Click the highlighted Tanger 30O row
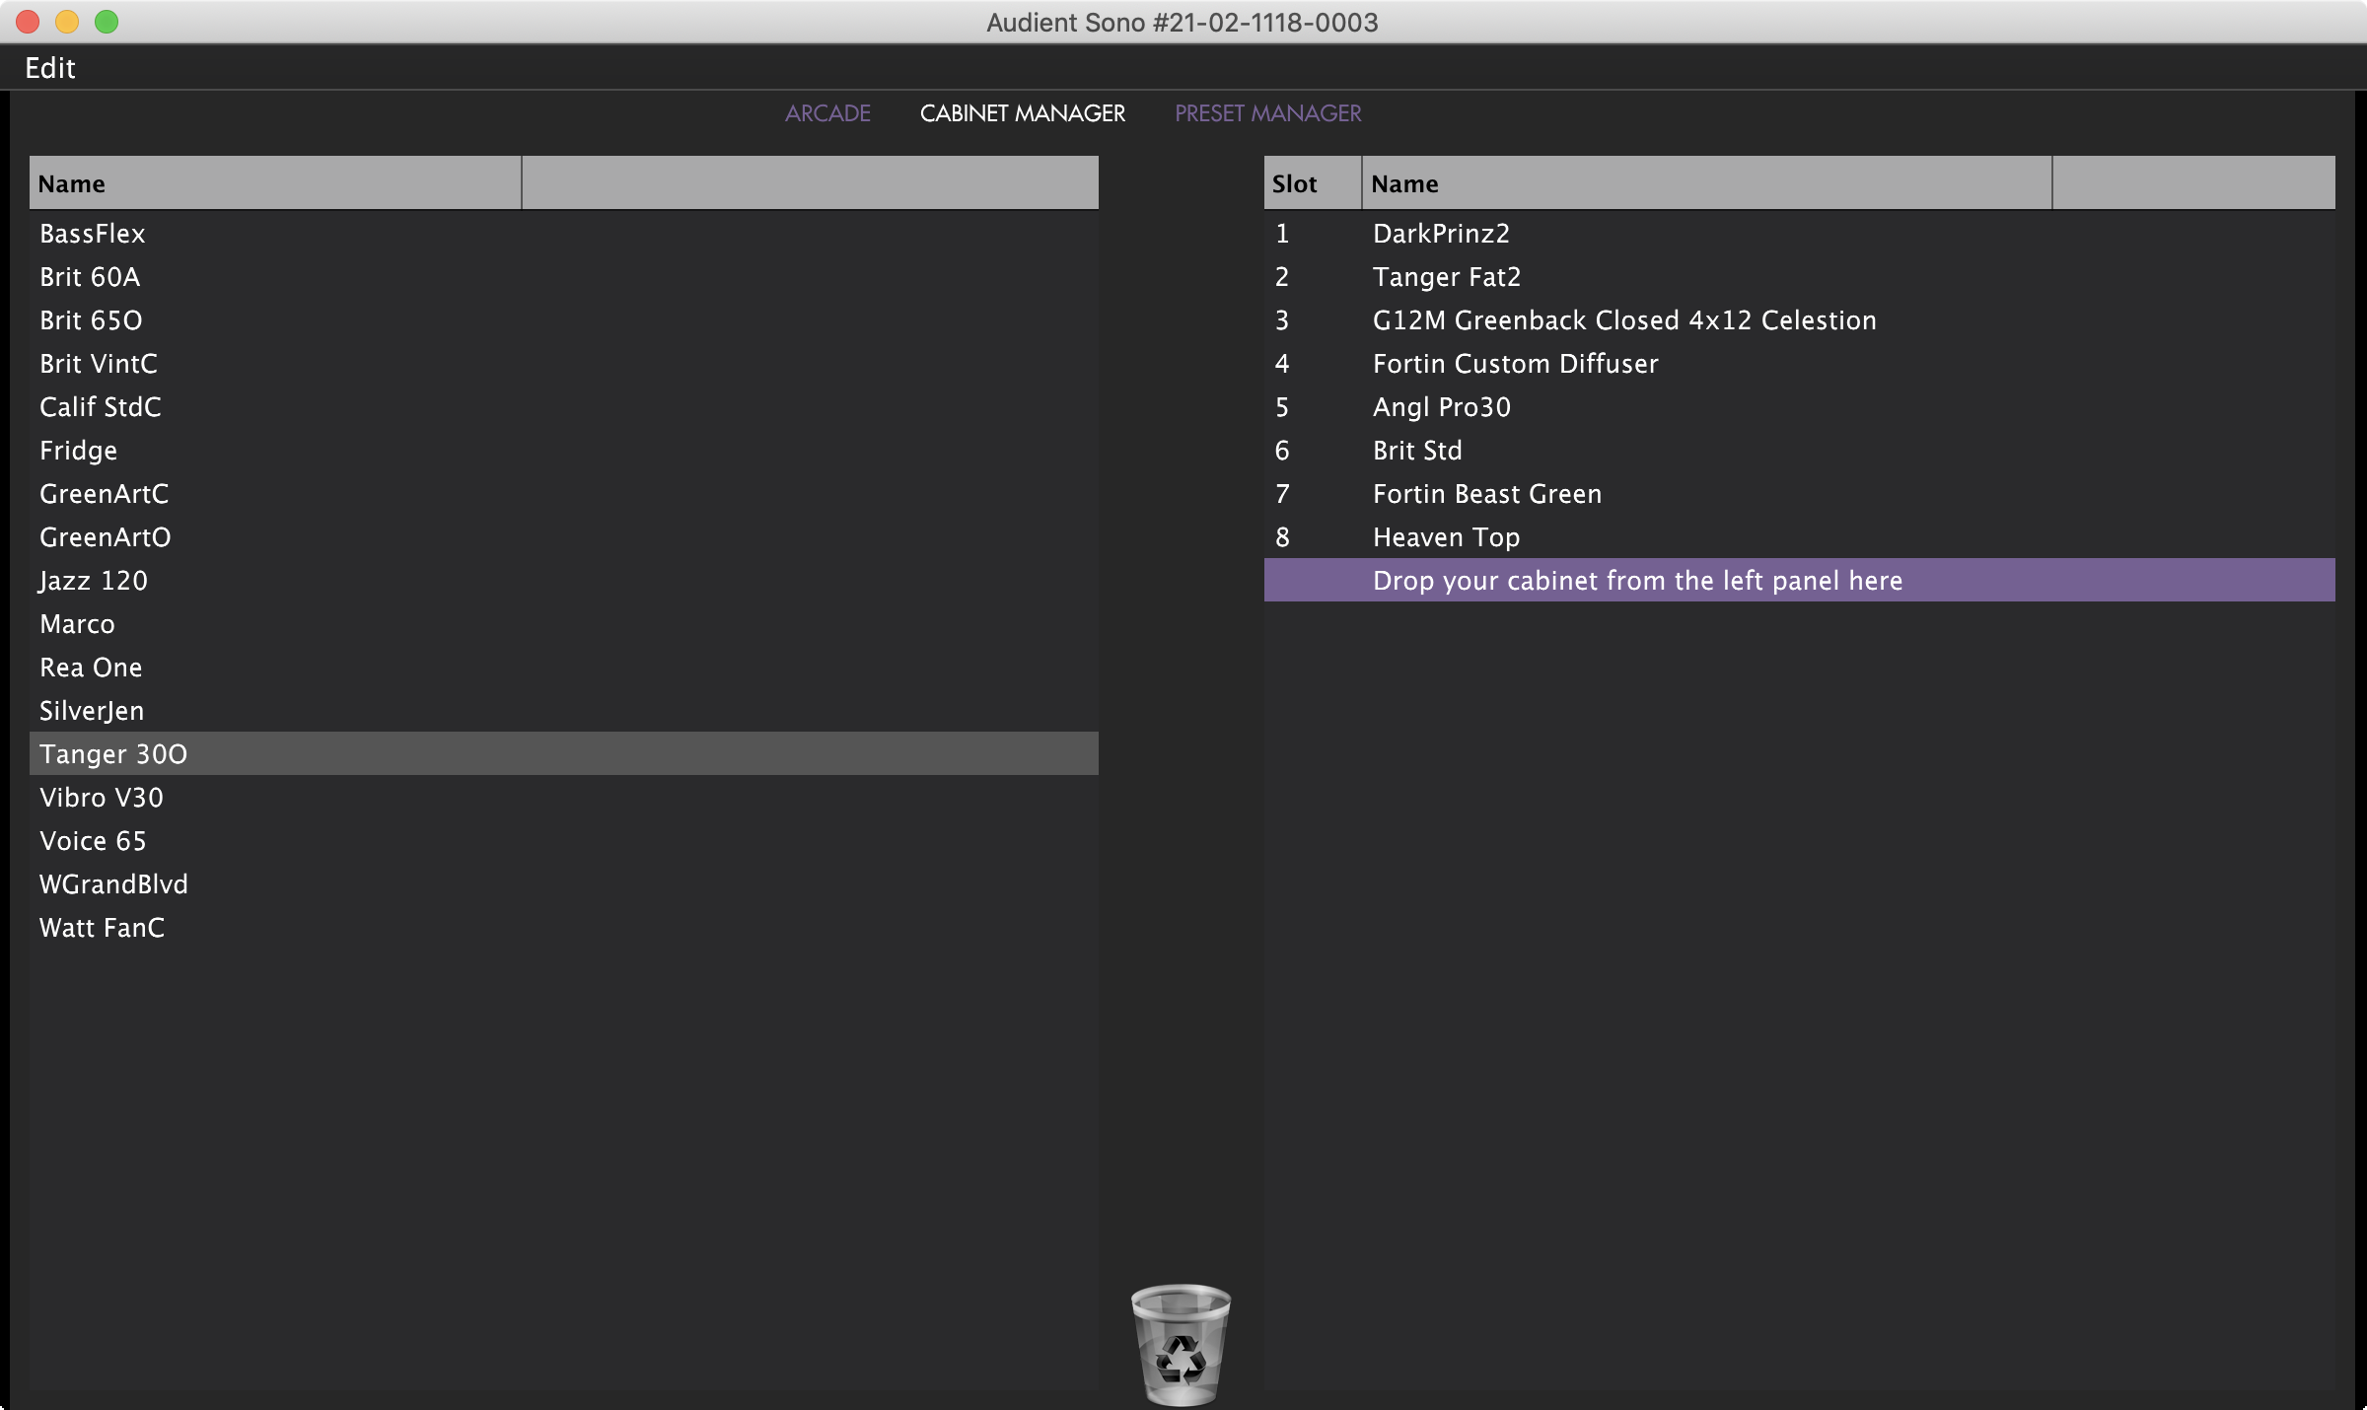2367x1410 pixels. (x=564, y=753)
